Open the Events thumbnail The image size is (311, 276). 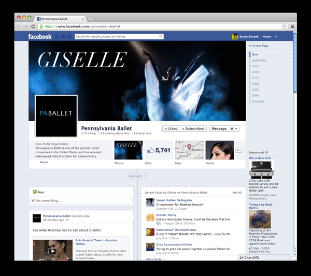pos(220,150)
